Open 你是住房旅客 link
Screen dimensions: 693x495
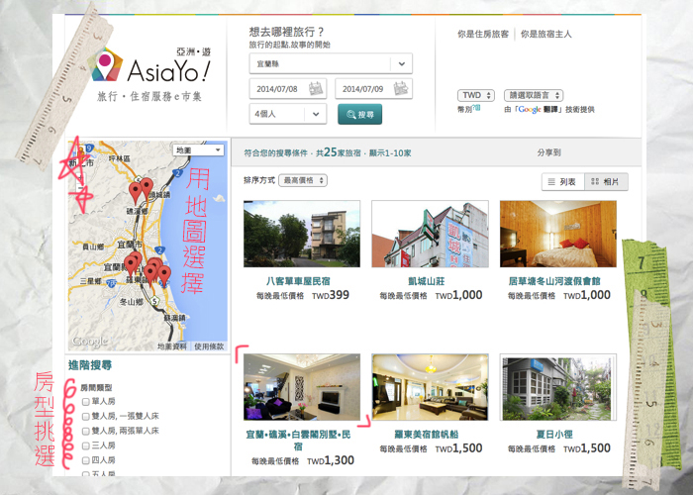click(x=483, y=34)
